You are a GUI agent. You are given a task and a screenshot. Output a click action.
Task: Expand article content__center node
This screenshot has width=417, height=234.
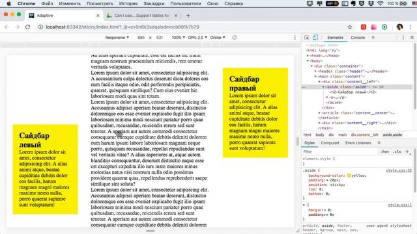[320, 113]
